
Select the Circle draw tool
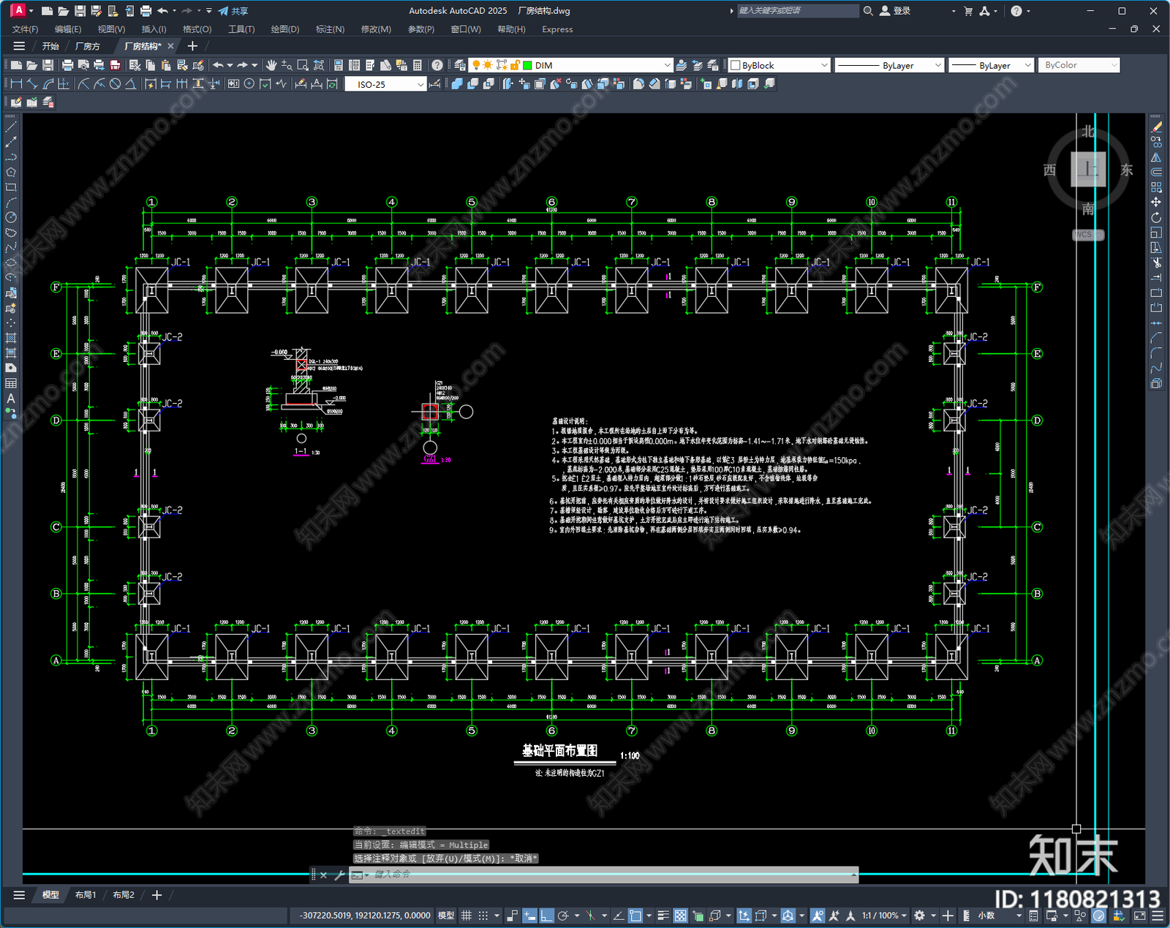pos(11,217)
